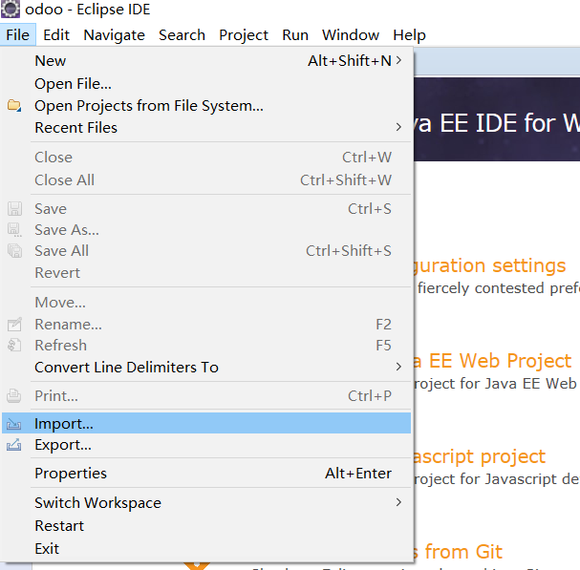Choose New from the File menu

206,60
